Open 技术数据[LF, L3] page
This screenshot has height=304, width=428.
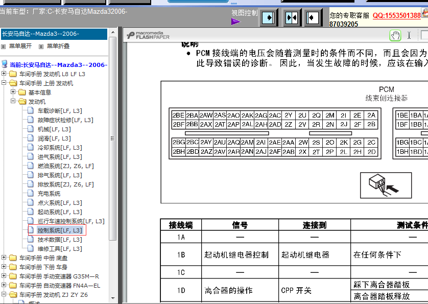tap(60, 240)
